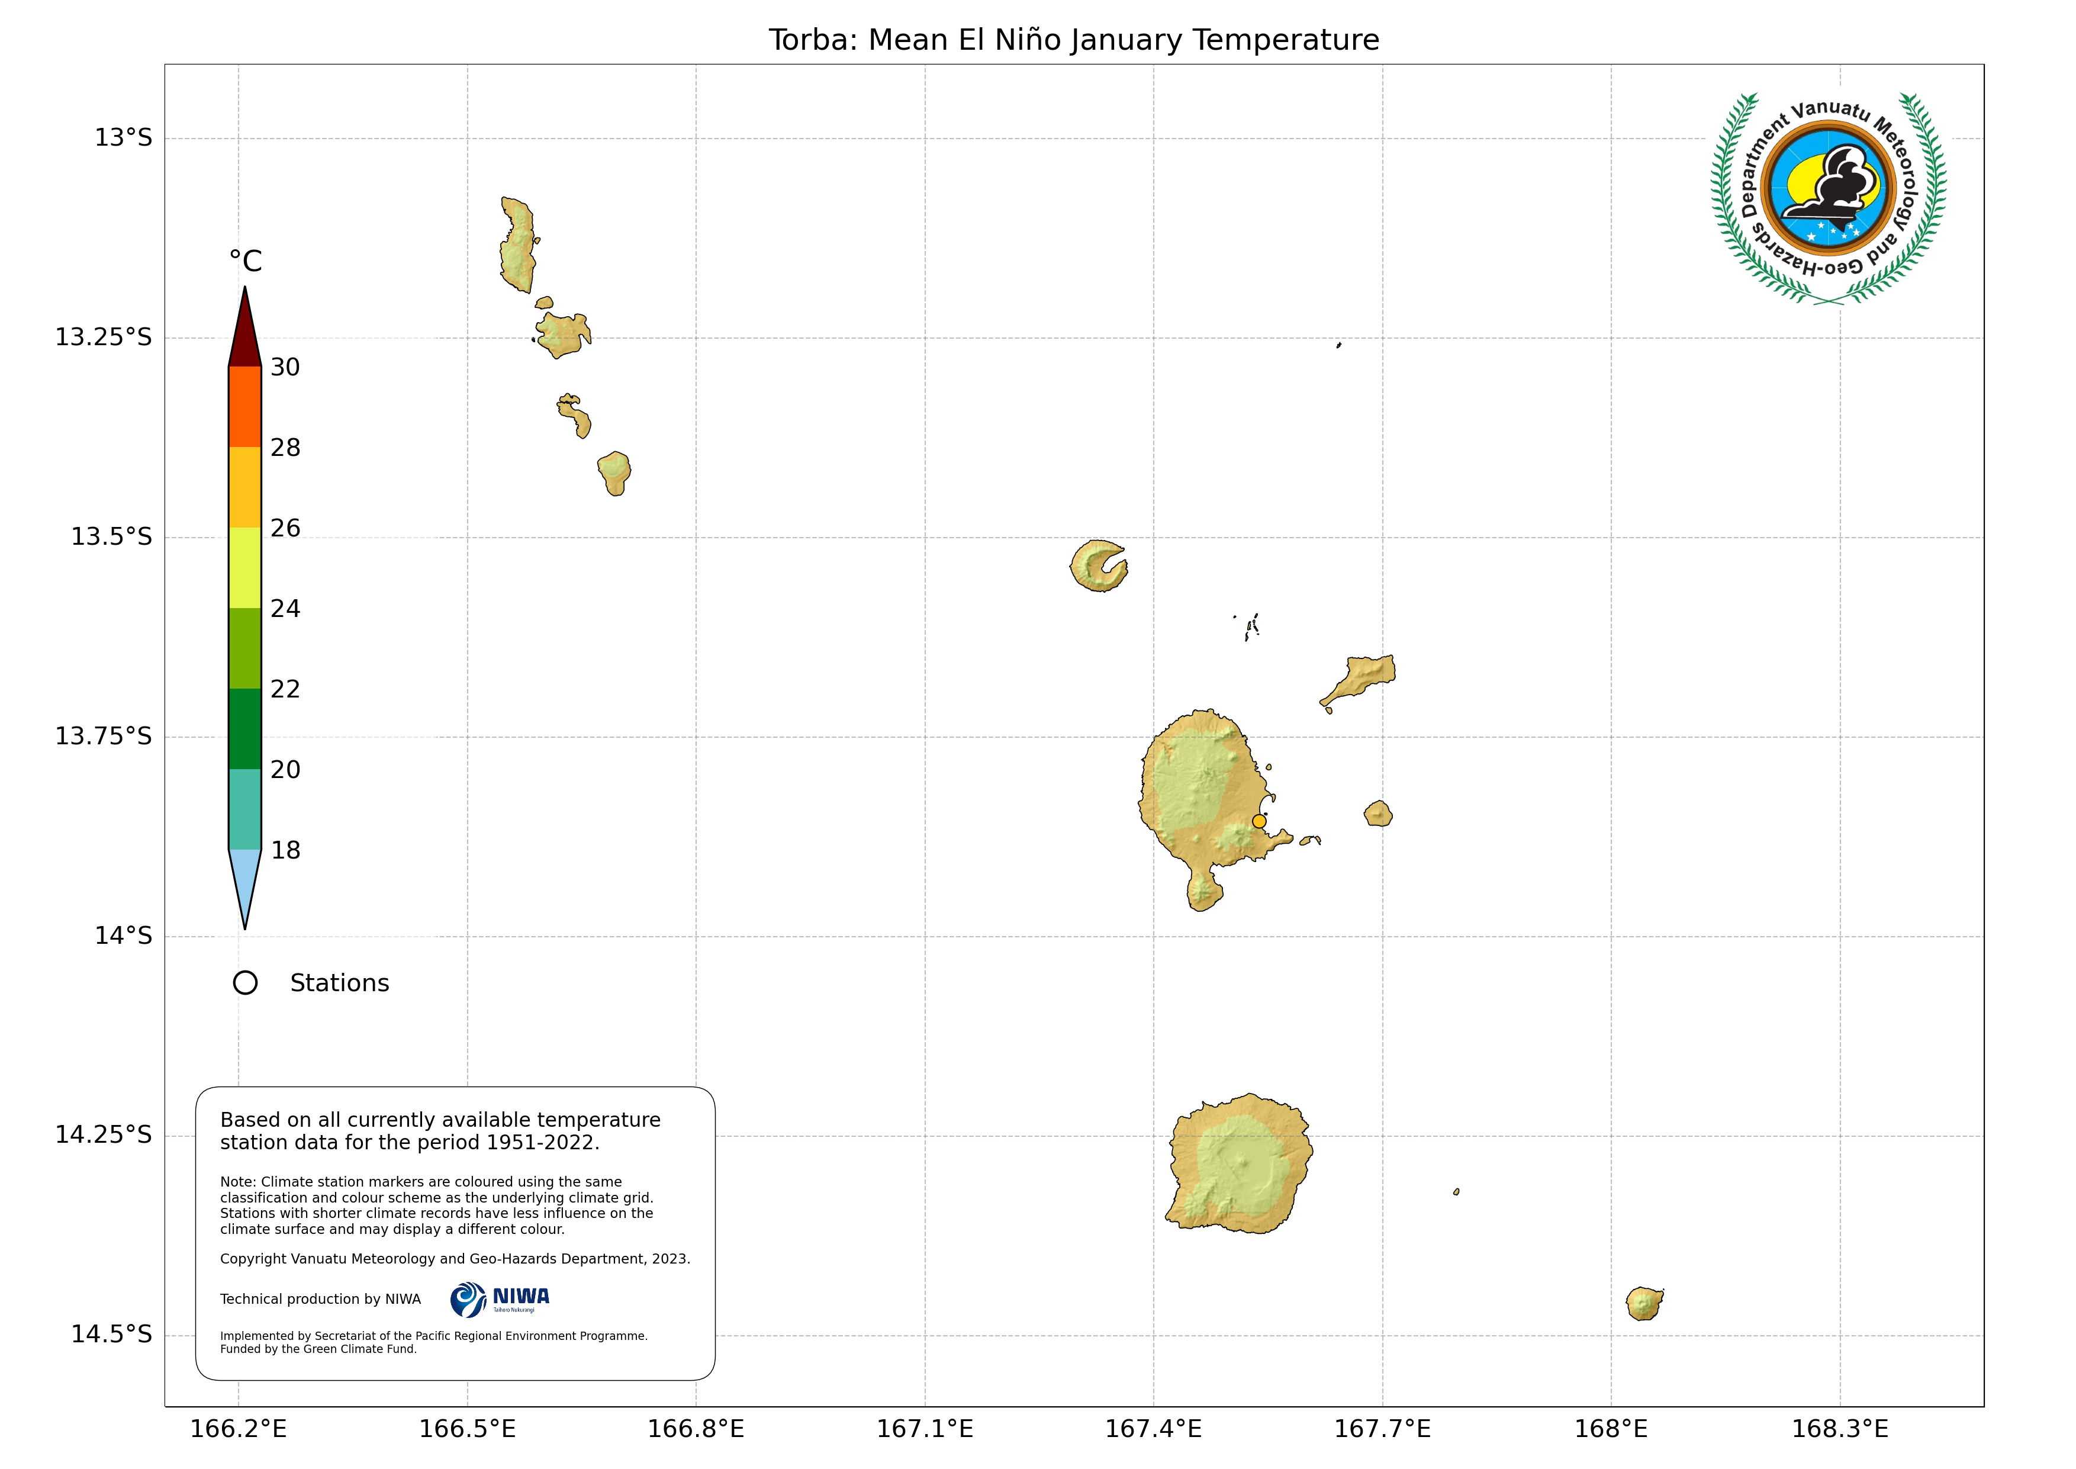Click the 13.5°S latitude axis label
Screen dimensions: 2076x1469
click(111, 536)
